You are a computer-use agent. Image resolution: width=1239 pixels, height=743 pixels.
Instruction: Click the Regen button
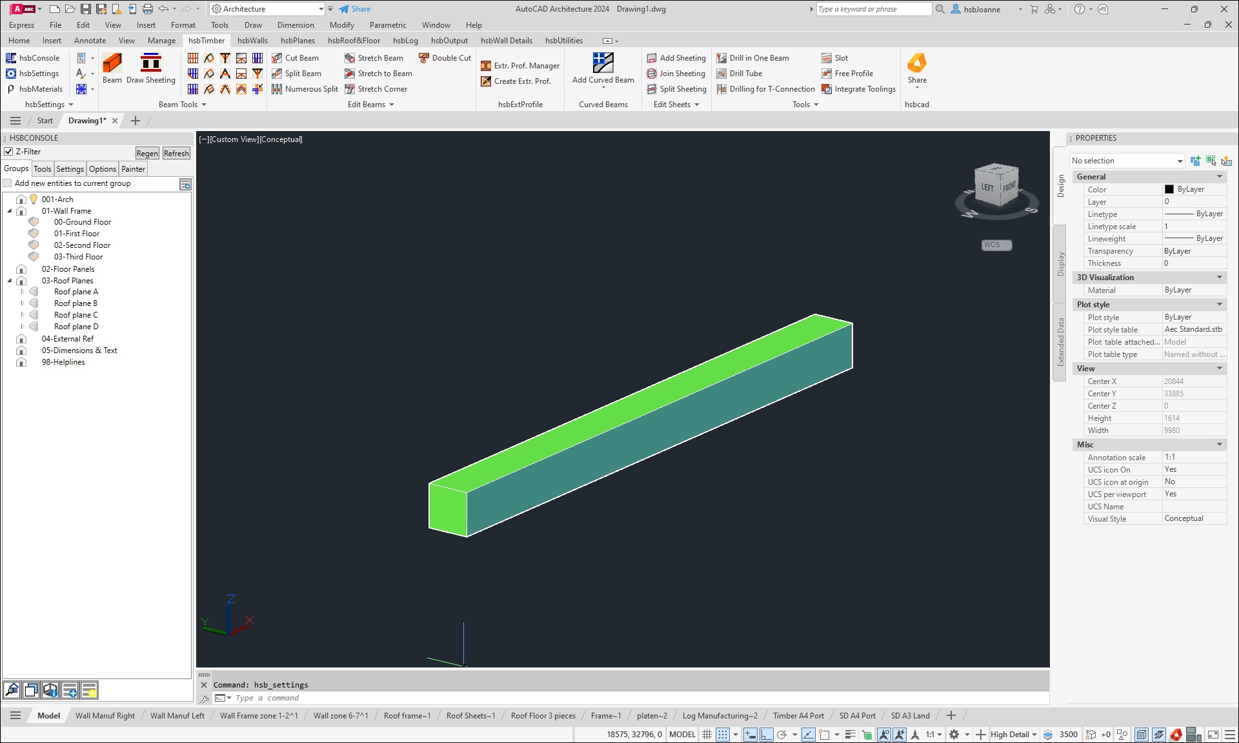pos(147,154)
